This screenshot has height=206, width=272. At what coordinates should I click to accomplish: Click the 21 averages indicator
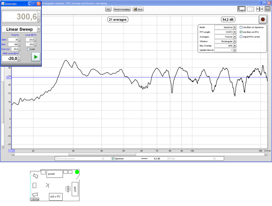click(x=118, y=20)
